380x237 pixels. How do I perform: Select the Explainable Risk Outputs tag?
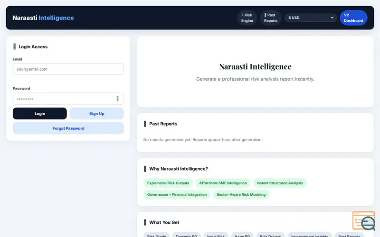click(x=168, y=183)
